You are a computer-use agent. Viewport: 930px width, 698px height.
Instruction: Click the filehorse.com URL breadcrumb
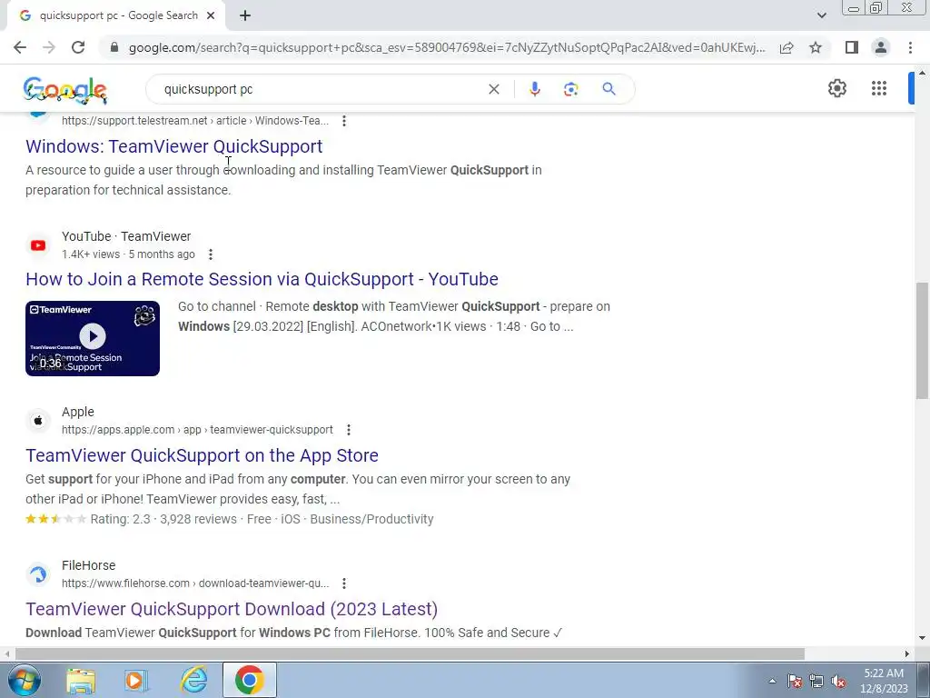(195, 583)
